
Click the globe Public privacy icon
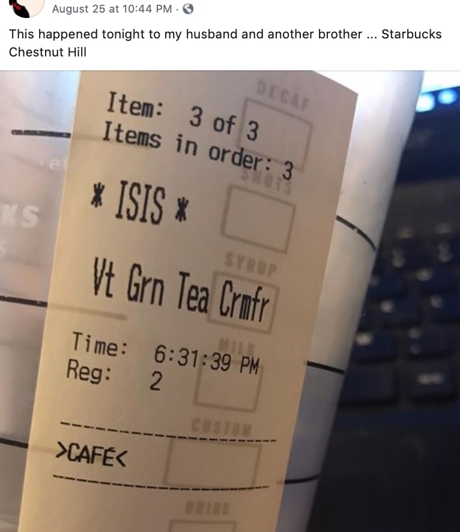click(189, 9)
